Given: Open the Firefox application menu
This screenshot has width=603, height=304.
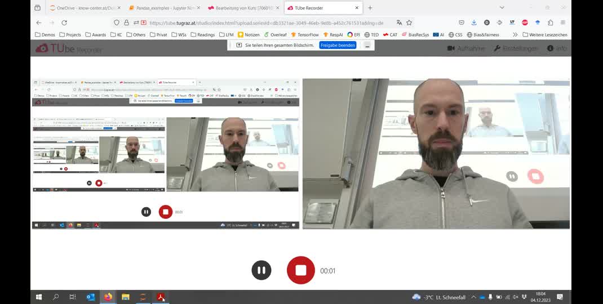Looking at the screenshot, I should click(563, 23).
